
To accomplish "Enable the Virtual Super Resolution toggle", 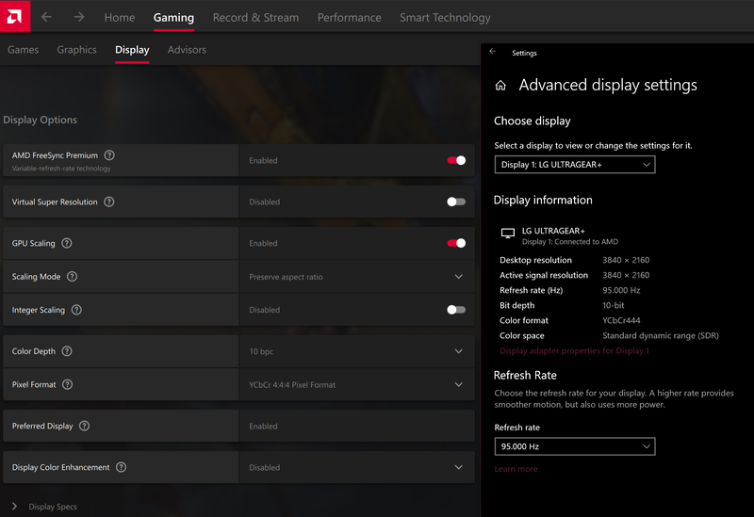I will [456, 202].
